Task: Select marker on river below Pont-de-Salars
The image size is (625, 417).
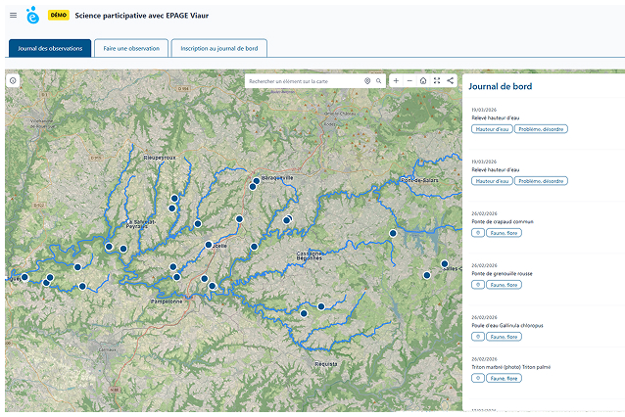Action: (x=393, y=233)
